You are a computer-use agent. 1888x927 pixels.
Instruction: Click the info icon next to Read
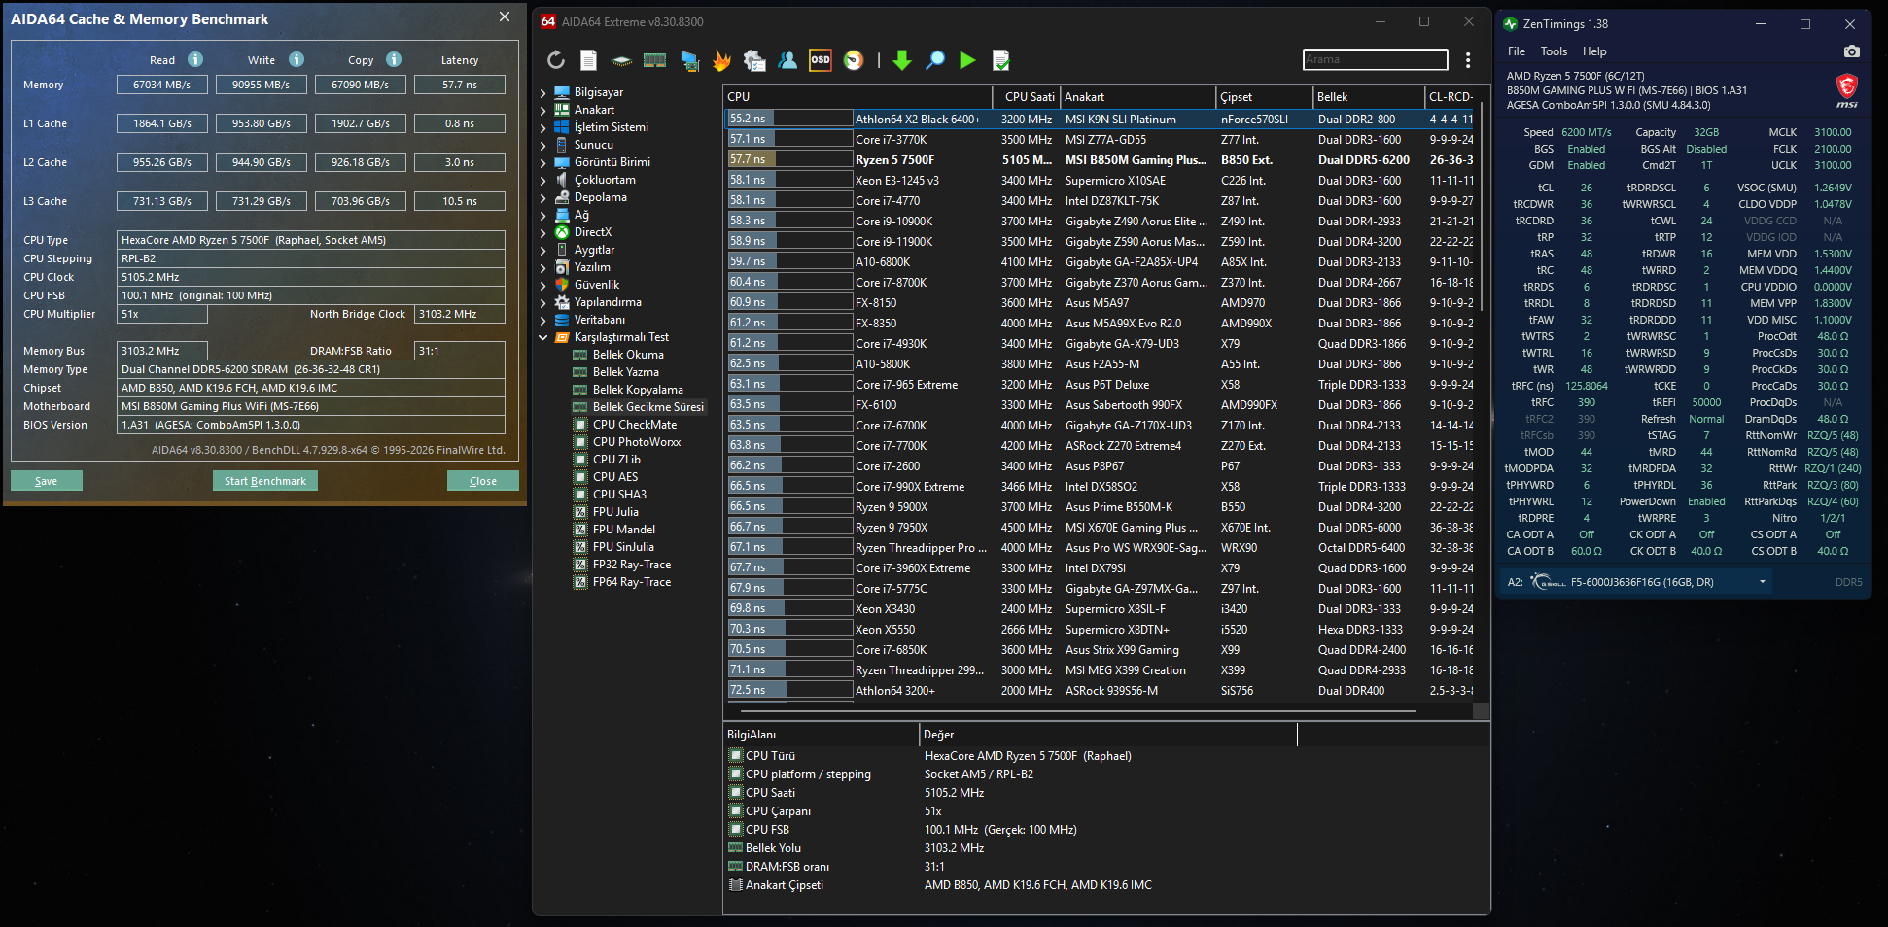click(195, 59)
